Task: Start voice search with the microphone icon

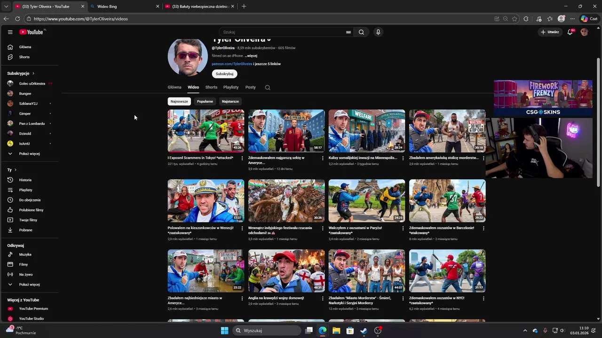Action: click(378, 32)
